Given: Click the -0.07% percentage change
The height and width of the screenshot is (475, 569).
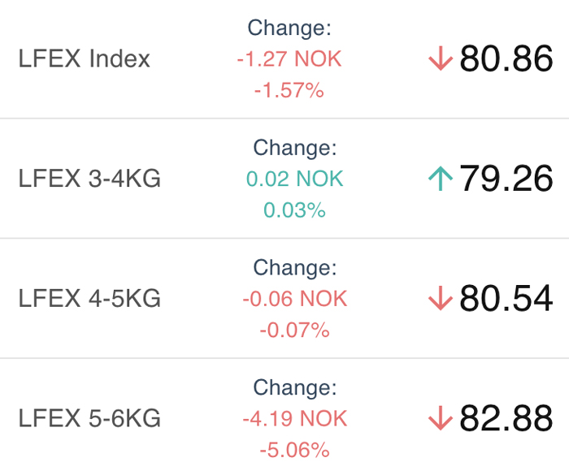Looking at the screenshot, I should 294,330.
